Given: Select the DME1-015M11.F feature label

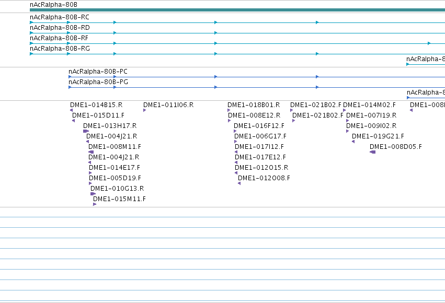Looking at the screenshot, I should point(119,199).
